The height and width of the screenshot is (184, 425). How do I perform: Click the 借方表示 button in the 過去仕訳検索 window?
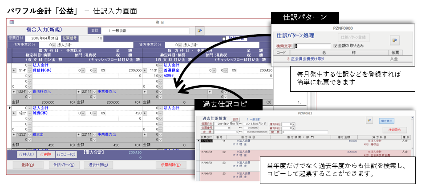pos(387,121)
